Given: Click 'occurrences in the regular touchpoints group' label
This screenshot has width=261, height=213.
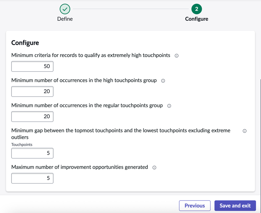Looking at the screenshot, I should (87, 106).
